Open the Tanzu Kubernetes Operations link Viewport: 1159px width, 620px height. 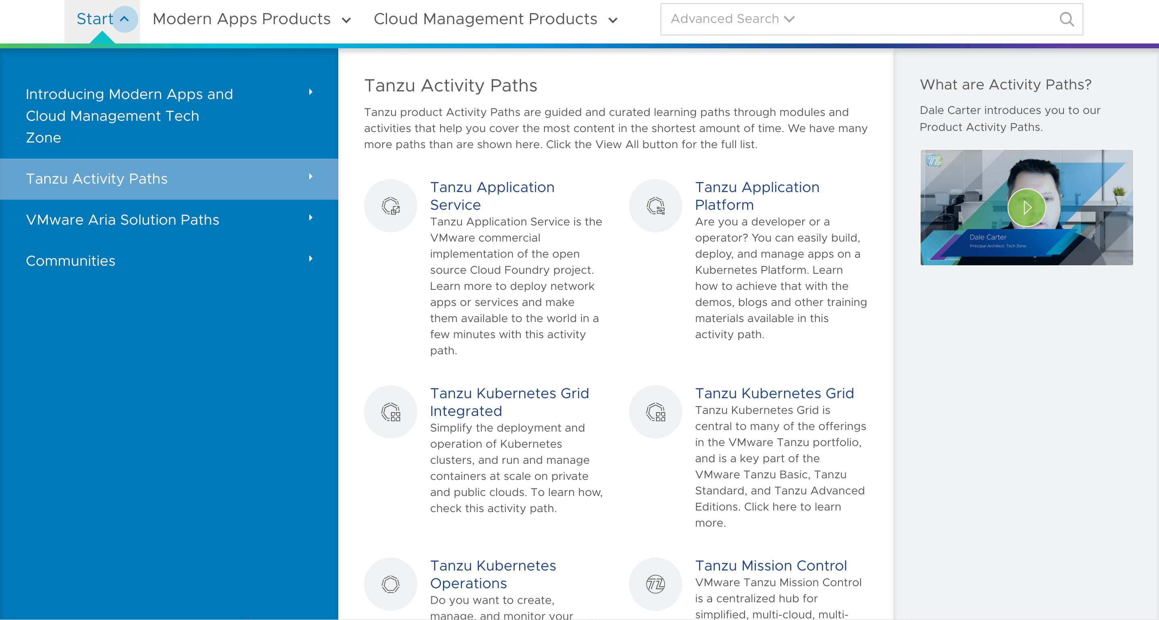pyautogui.click(x=493, y=574)
